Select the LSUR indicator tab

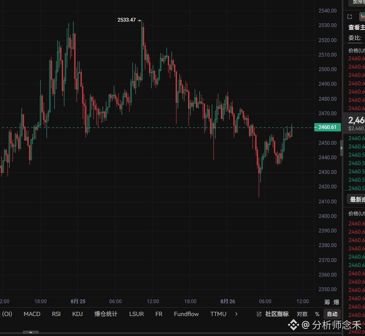[137, 314]
